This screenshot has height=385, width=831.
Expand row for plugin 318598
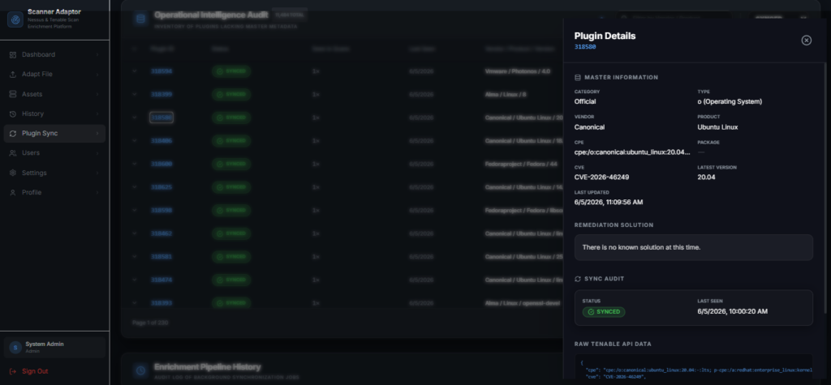click(x=135, y=210)
